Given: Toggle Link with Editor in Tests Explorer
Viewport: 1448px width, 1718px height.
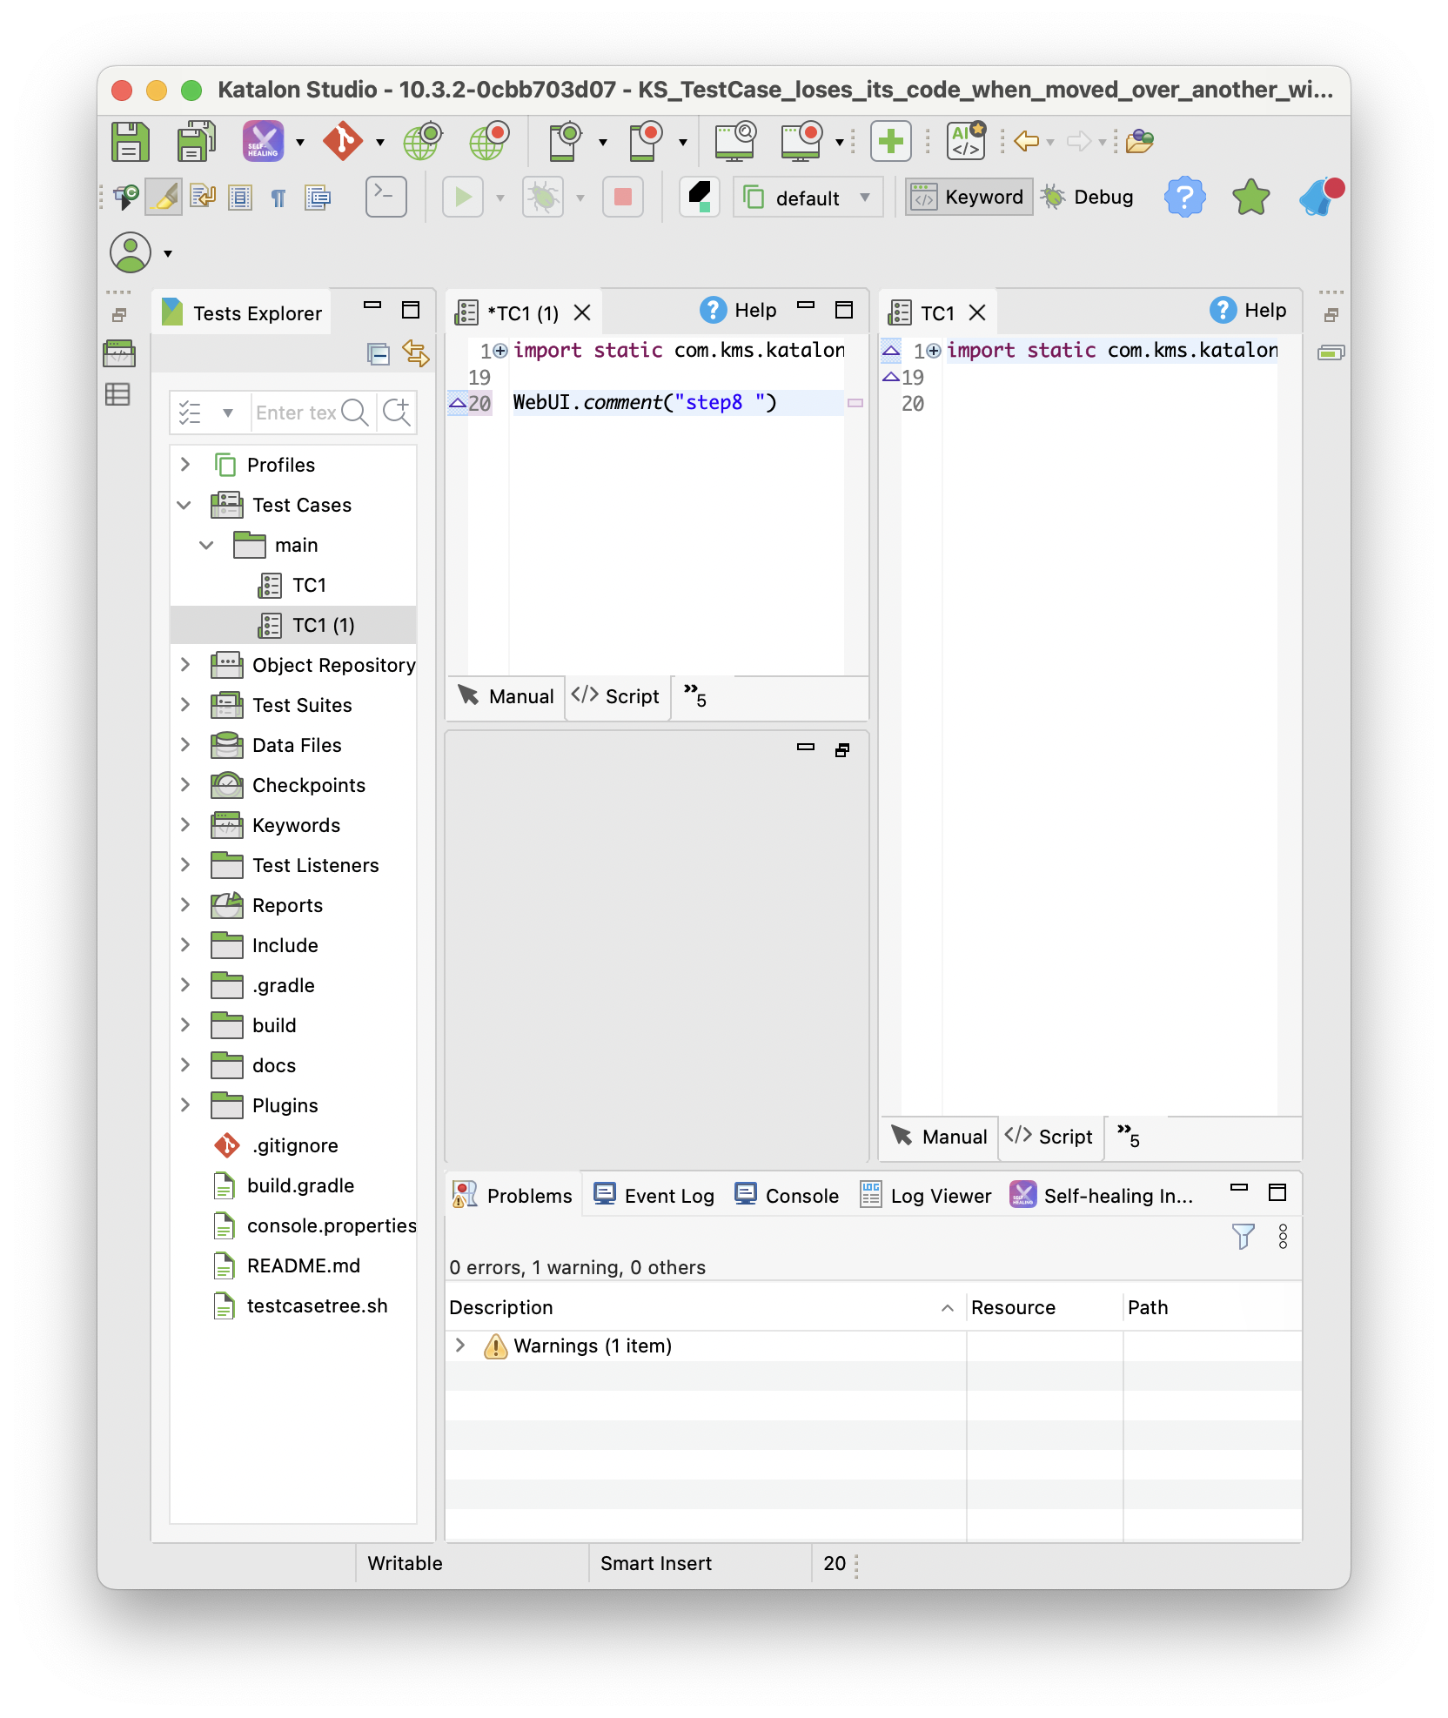Looking at the screenshot, I should [x=415, y=353].
